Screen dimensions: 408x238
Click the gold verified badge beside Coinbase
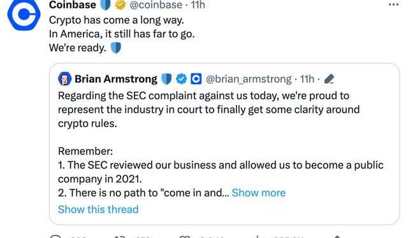(120, 5)
